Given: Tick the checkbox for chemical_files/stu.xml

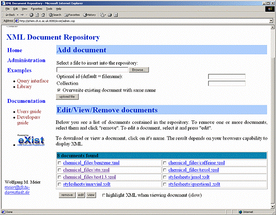Looking at the screenshot, I should coord(59,170).
